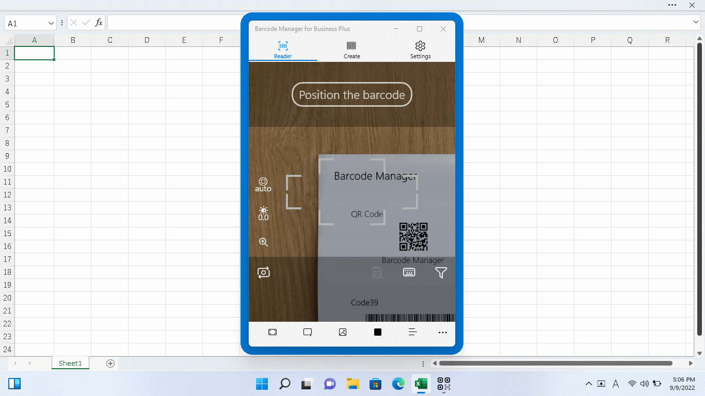Click the new capture frame icon
Image resolution: width=705 pixels, height=396 pixels.
point(308,332)
